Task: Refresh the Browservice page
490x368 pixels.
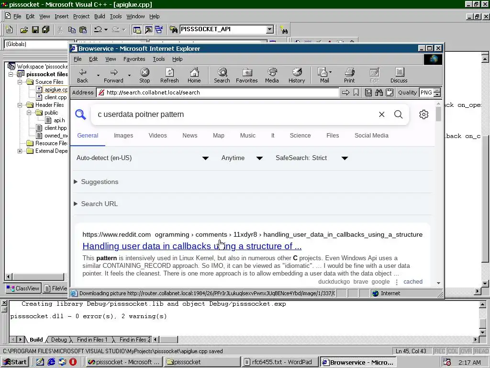Action: pyautogui.click(x=169, y=76)
